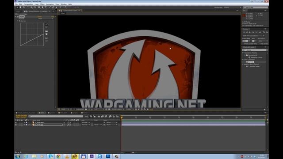Select the Roto Brush tool

[61, 7]
